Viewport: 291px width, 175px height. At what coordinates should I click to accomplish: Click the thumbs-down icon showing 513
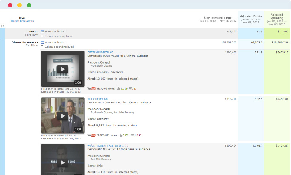[130, 88]
